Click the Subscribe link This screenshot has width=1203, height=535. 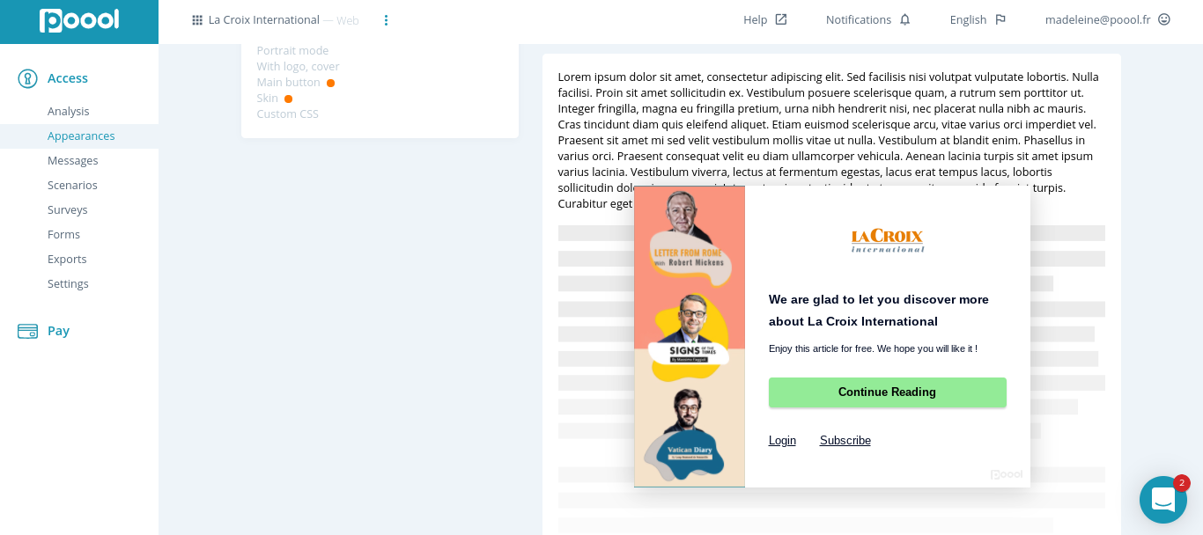pos(845,441)
